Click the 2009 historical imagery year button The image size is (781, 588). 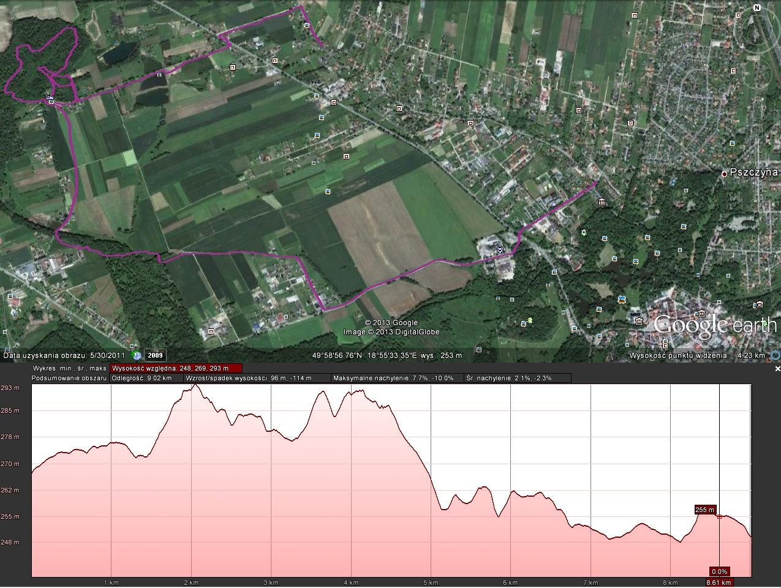[x=155, y=355]
